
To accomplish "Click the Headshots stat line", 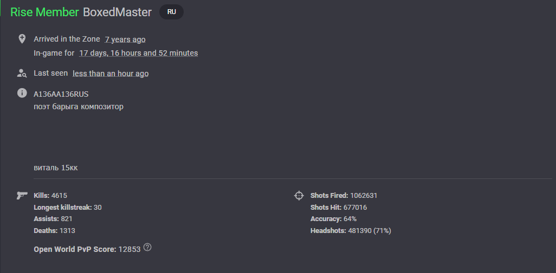I will [x=351, y=231].
